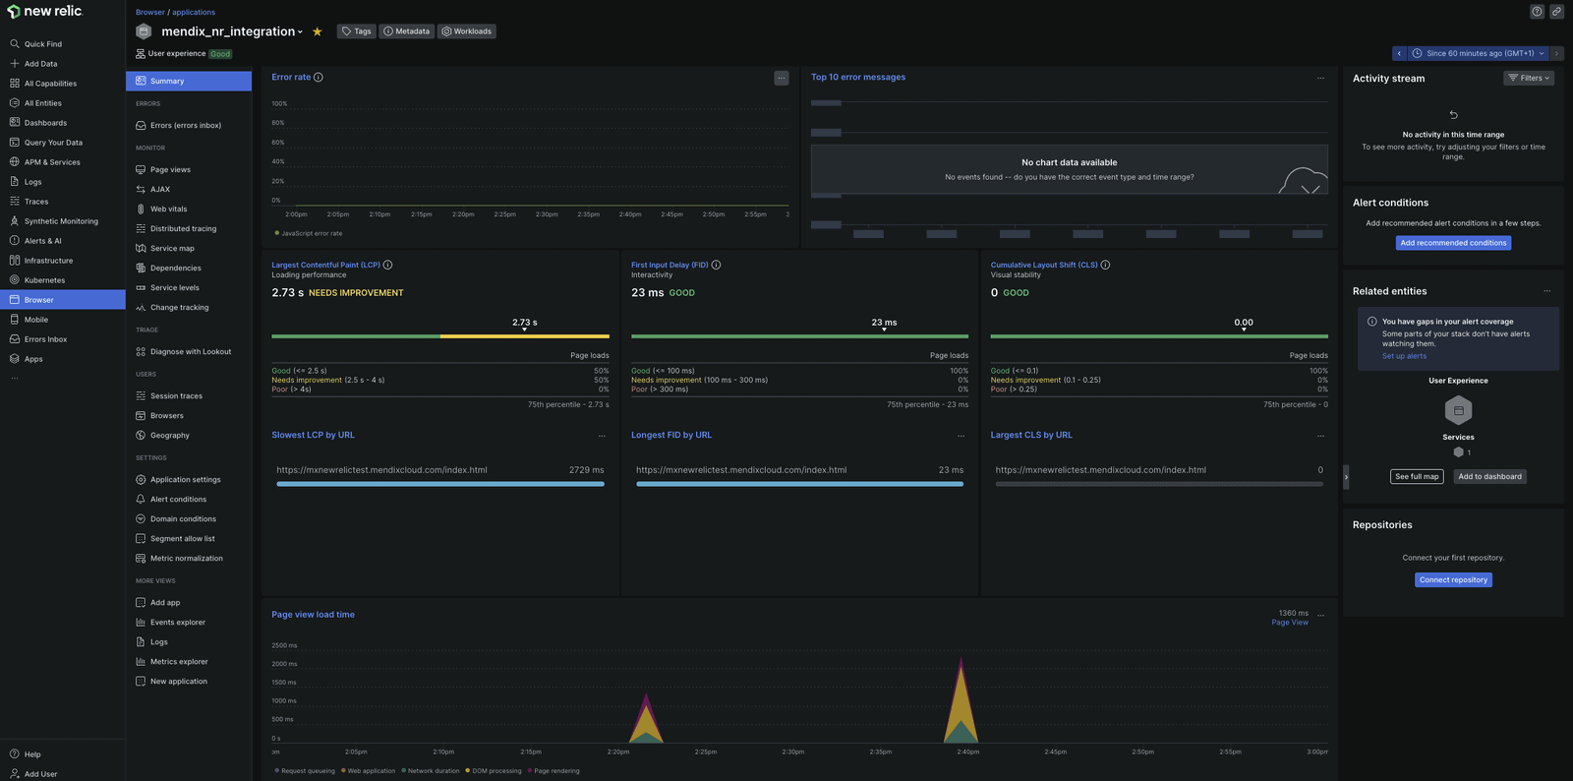The image size is (1573, 781).
Task: Click the applications breadcrumb link
Action: pos(194,13)
